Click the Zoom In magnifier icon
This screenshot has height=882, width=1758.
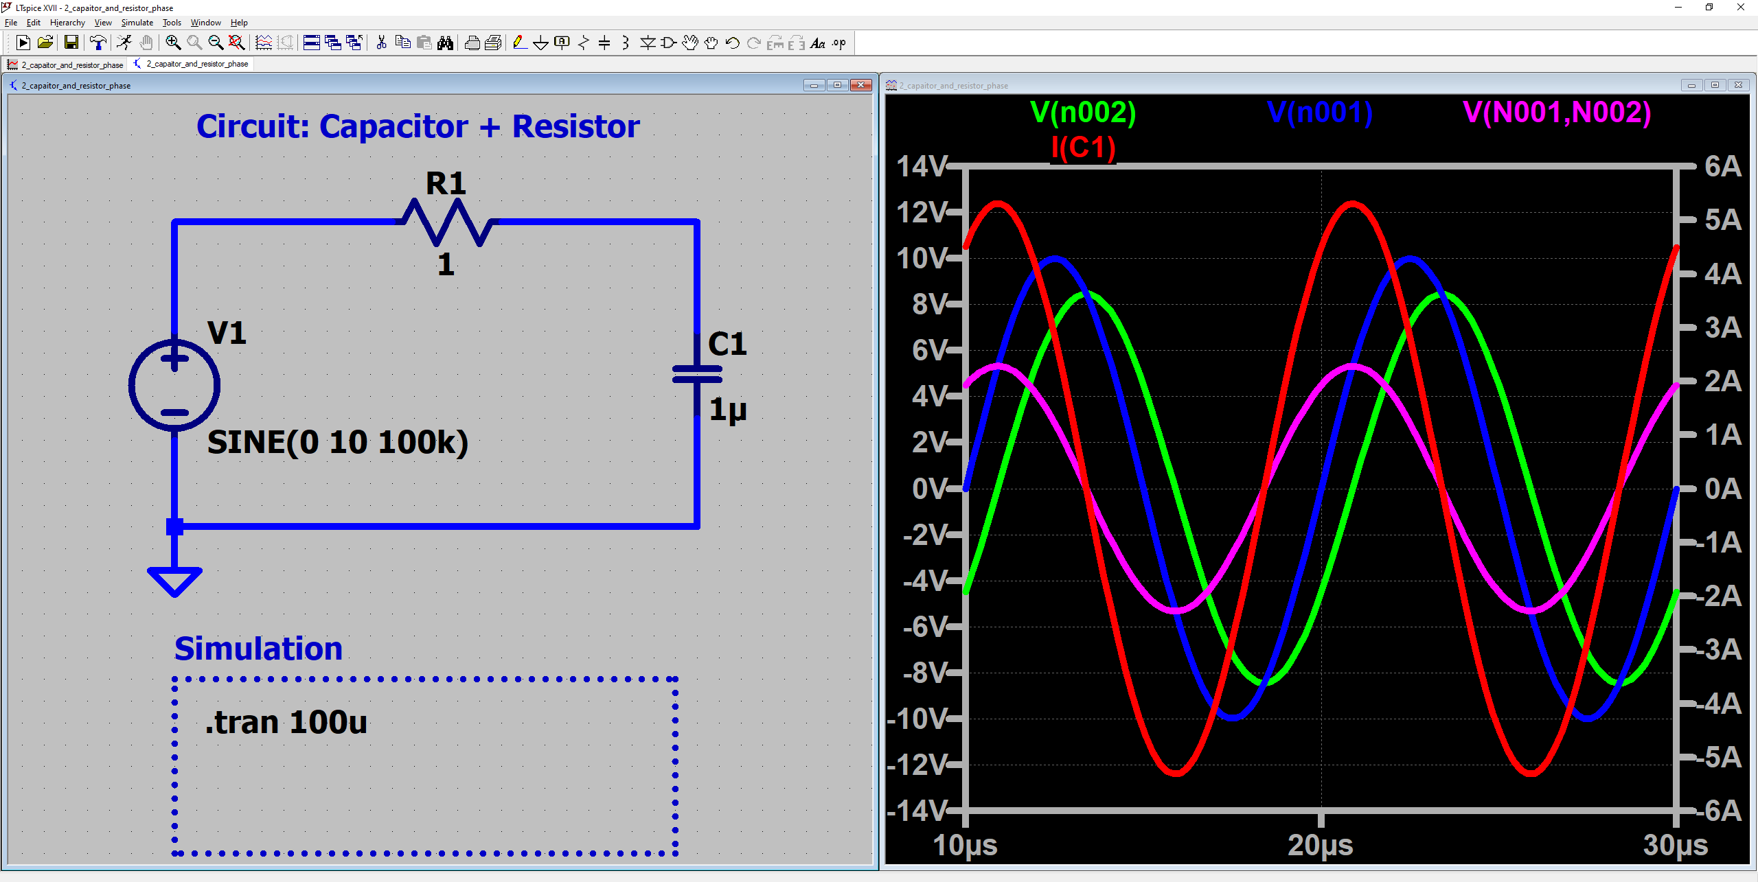click(x=173, y=43)
